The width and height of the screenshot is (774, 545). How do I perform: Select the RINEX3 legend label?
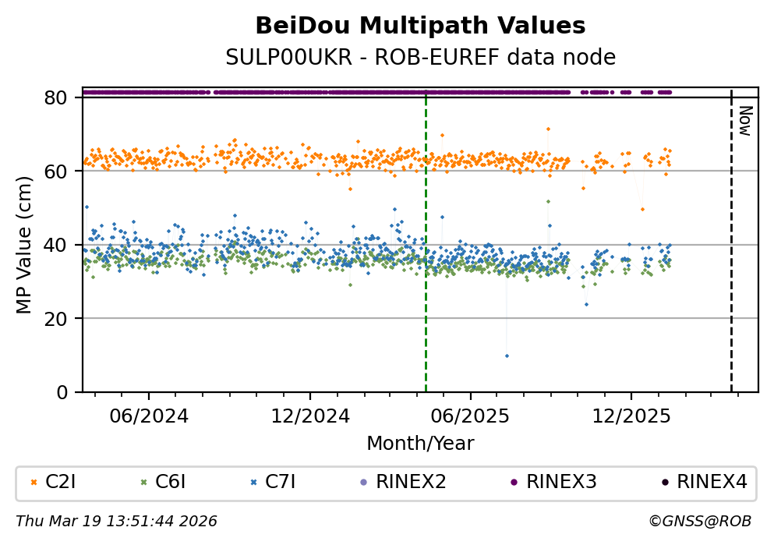click(561, 483)
